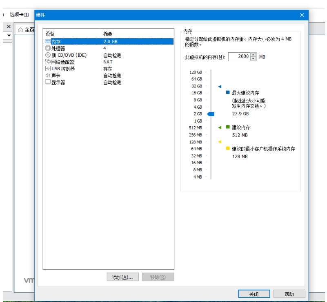Click the 最大建议内存 blue triangle marker
This screenshot has height=302, width=327.
coord(219,86)
